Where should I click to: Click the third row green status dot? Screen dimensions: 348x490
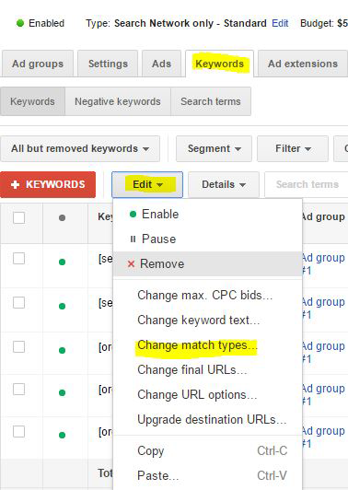(63, 350)
